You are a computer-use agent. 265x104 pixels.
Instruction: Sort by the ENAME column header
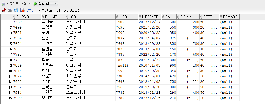point(53,17)
